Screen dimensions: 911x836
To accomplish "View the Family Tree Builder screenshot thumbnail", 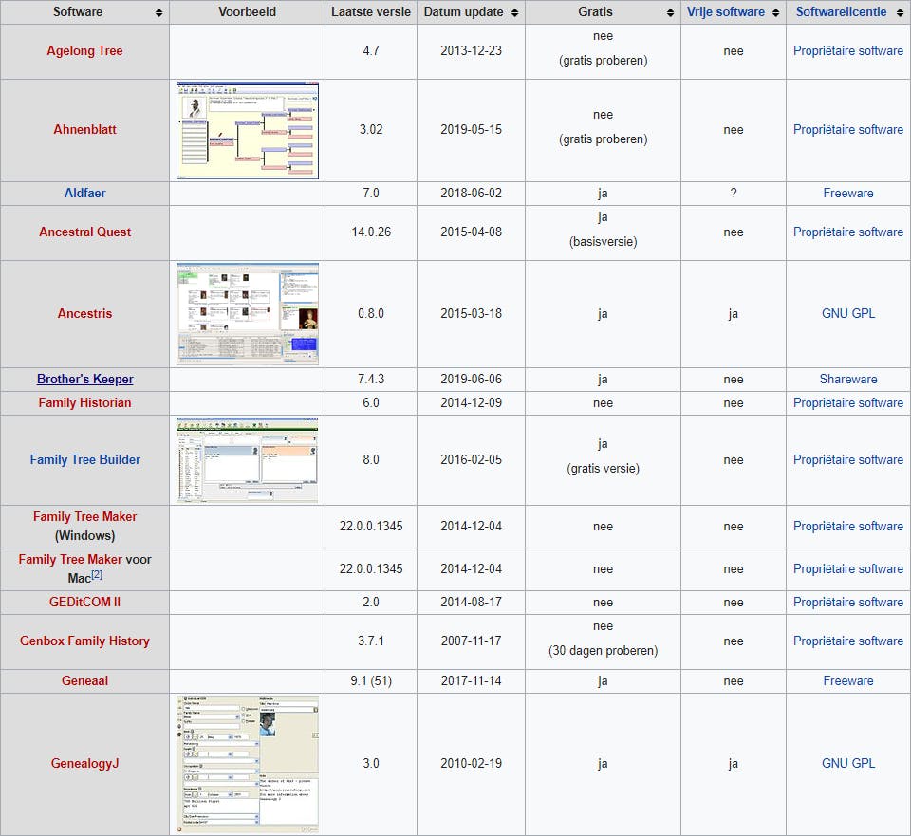I will 248,459.
